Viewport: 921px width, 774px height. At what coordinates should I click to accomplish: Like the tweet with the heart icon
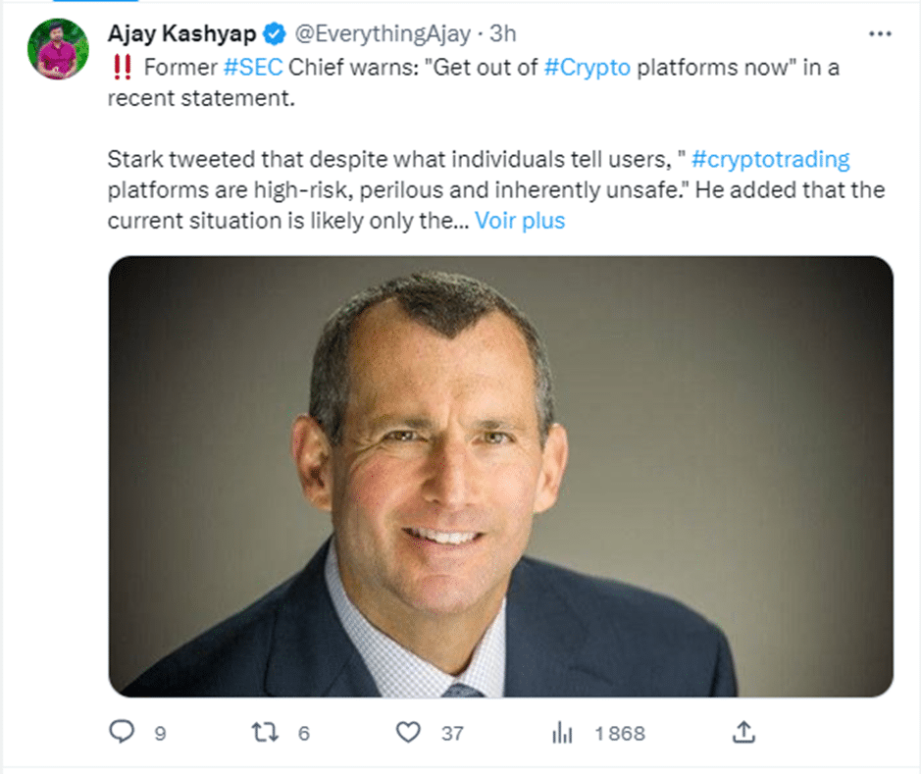click(408, 733)
